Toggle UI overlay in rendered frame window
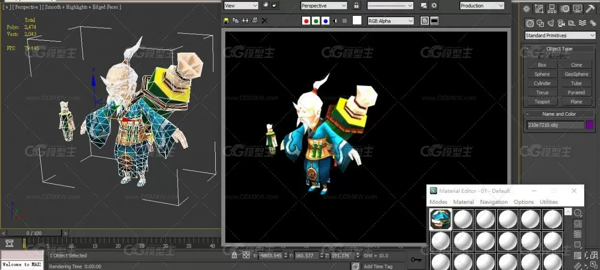Image resolution: width=600 pixels, height=270 pixels. [x=425, y=21]
